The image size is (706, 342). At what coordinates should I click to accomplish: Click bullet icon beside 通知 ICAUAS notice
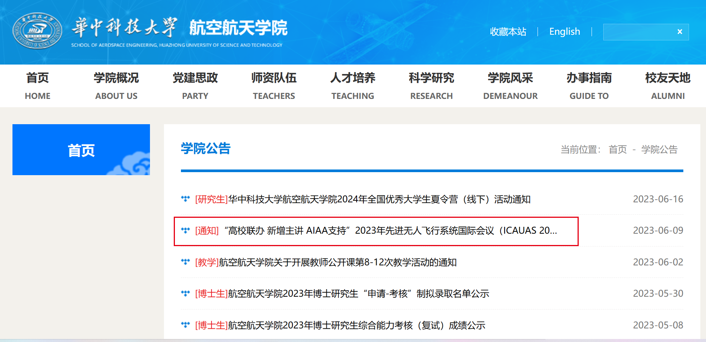coord(185,230)
